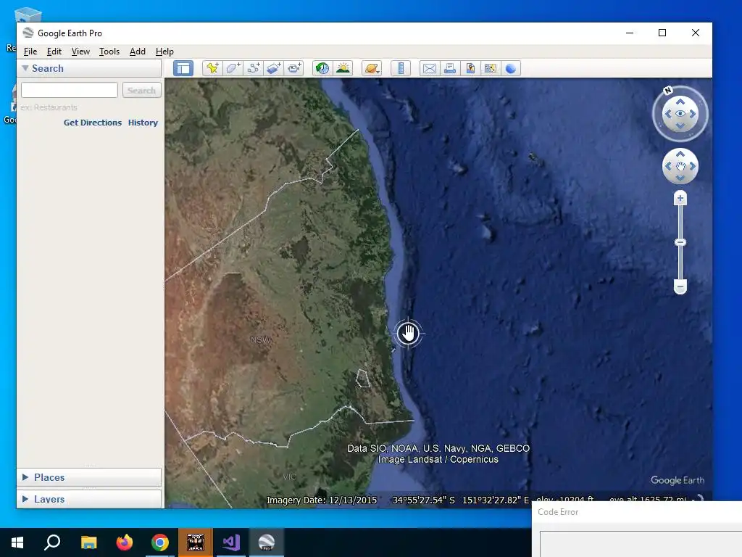Toggle sunlight across the landscape icon
Image resolution: width=742 pixels, height=557 pixels.
tap(343, 68)
